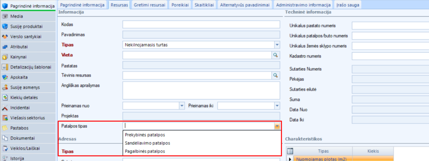Expand the Tipas Nekilnojamasis turtas dropdown
This screenshot has height=161, width=429.
[277, 45]
